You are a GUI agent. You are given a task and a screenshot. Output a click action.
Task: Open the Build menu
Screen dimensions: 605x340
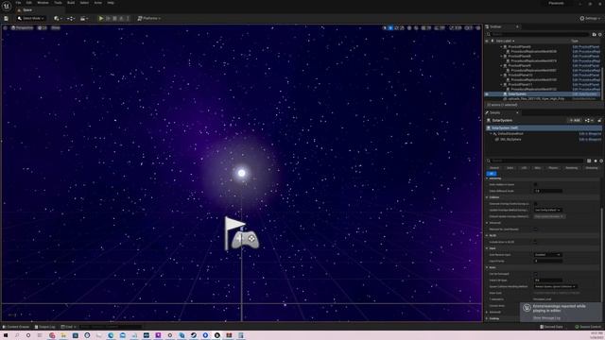coord(71,3)
